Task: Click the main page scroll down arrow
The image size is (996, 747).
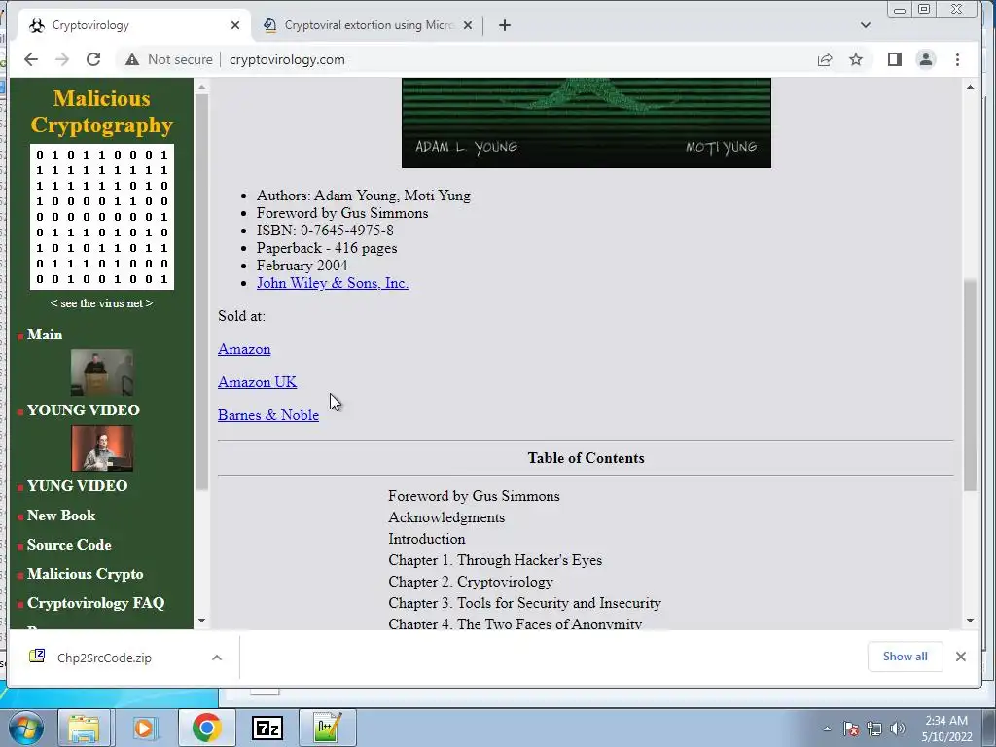Action: tap(970, 621)
